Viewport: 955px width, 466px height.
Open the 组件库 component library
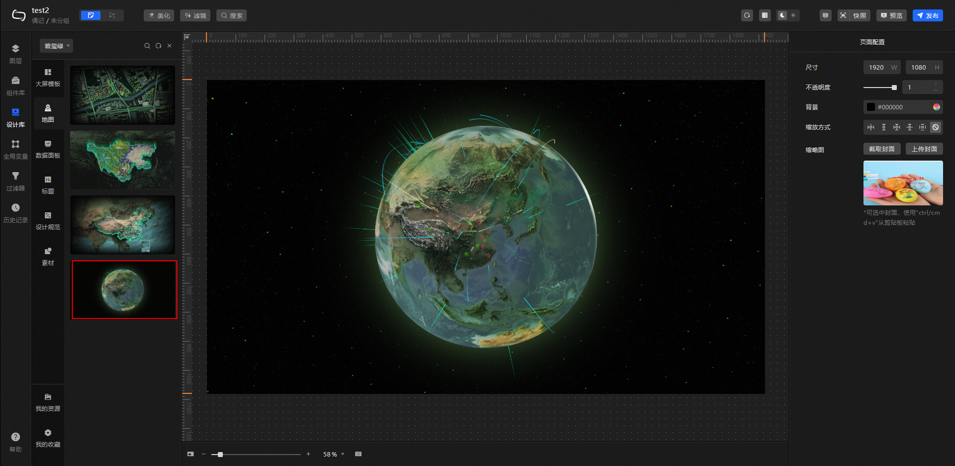(x=15, y=86)
